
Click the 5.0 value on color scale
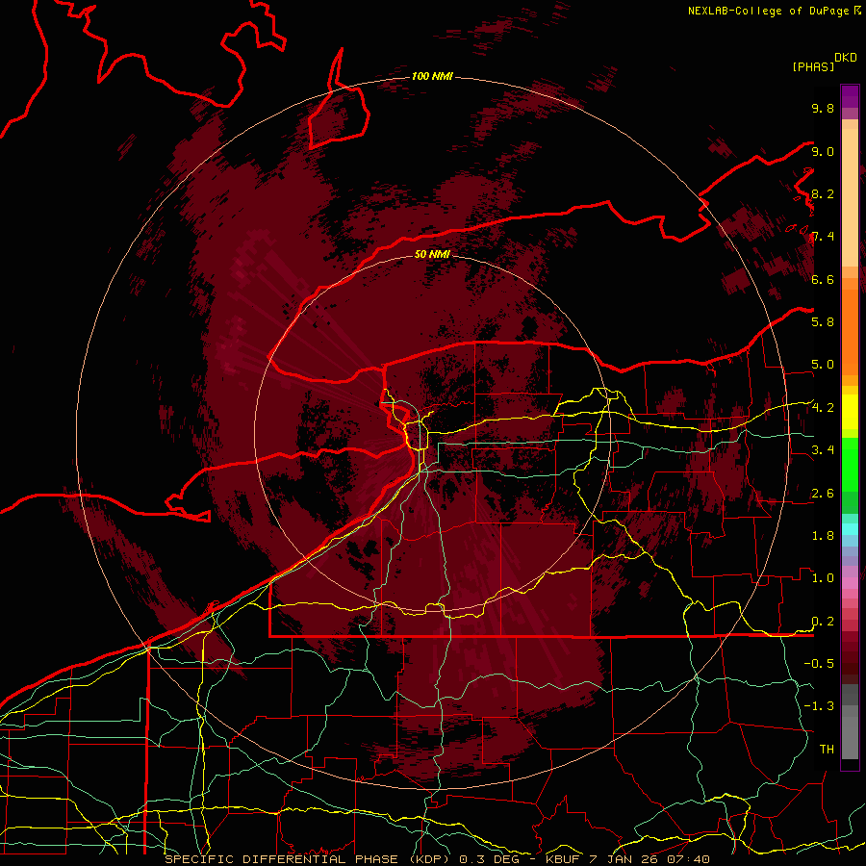point(823,365)
